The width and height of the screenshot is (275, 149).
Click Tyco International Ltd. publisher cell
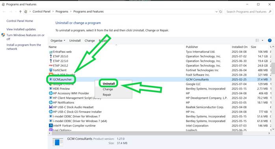pyautogui.click(x=200, y=52)
